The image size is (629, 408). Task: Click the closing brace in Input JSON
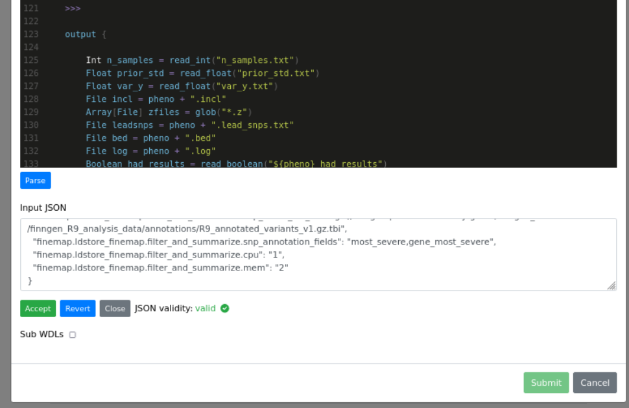tap(30, 280)
